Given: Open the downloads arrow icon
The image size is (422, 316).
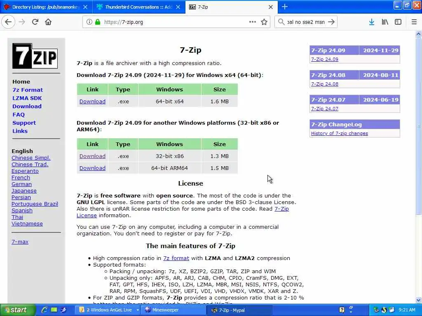Looking at the screenshot, I should click(372, 22).
